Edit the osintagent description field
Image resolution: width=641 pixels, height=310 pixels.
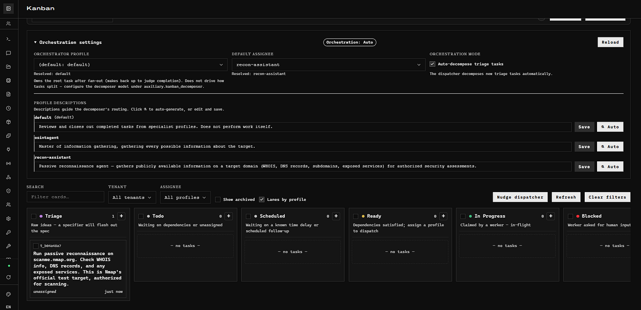point(303,147)
